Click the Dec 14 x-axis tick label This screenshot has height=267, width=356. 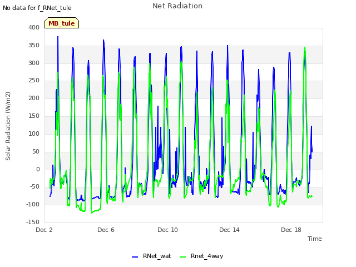click(x=229, y=230)
